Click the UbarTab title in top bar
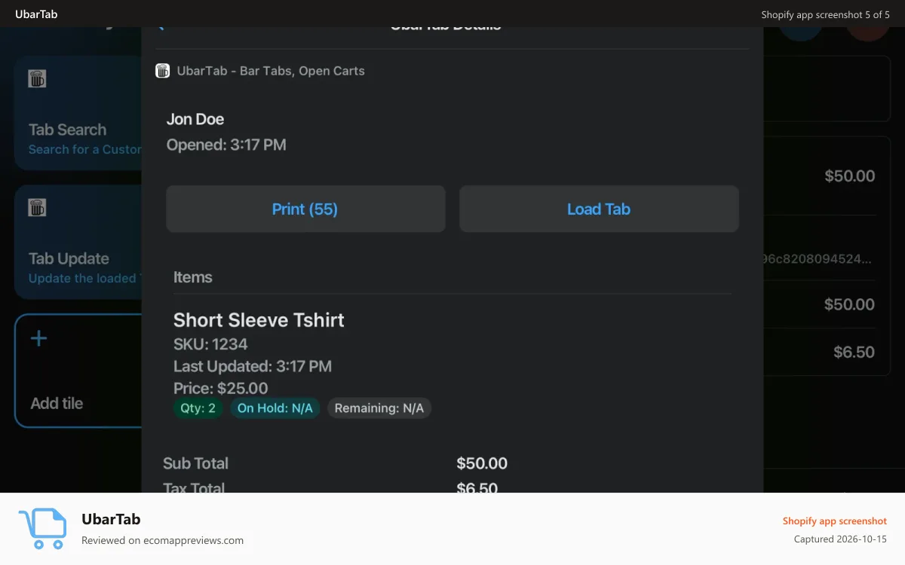Viewport: 905px width, 565px height. pos(36,14)
